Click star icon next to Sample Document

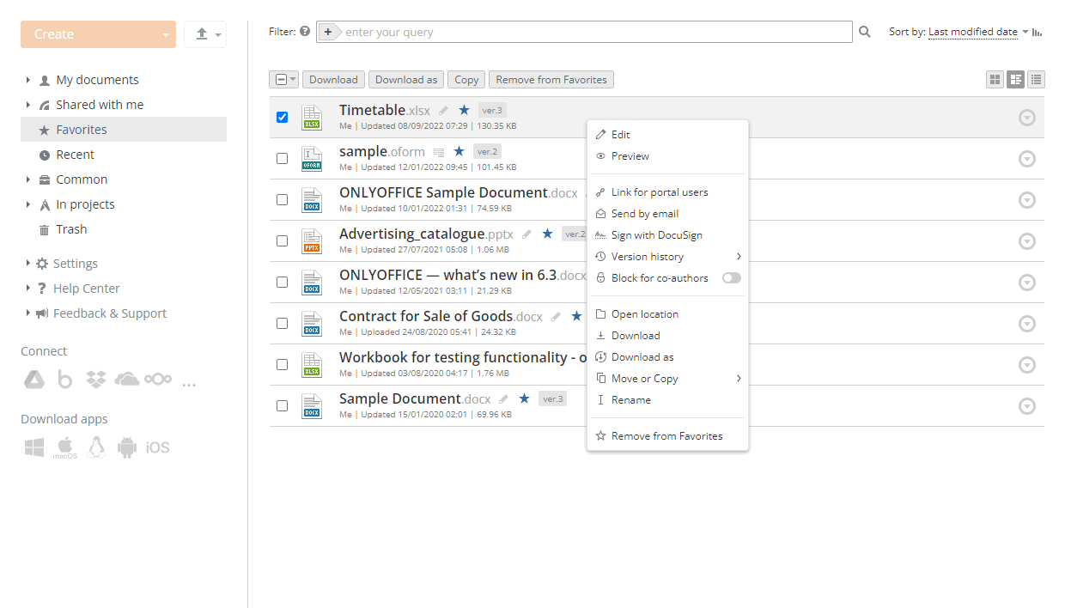tap(524, 398)
